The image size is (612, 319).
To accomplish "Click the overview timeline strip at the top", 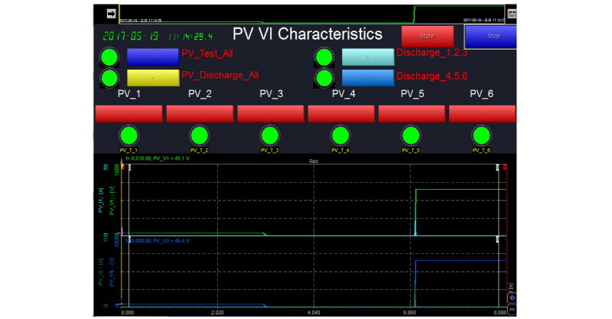I will pyautogui.click(x=306, y=13).
